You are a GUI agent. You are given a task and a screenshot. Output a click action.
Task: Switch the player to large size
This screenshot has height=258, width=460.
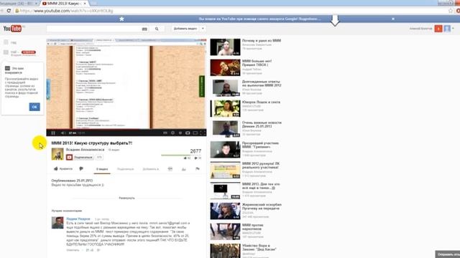coord(195,133)
